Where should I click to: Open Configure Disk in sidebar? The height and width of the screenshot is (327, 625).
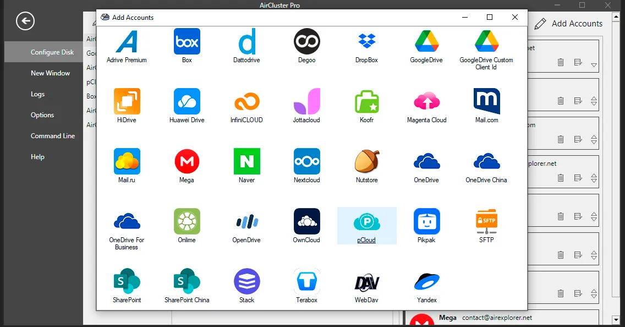click(x=44, y=52)
